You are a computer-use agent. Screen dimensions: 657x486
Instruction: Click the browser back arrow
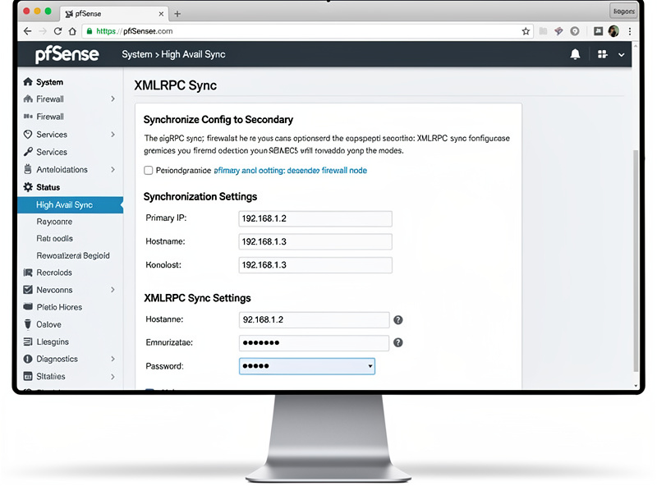28,31
